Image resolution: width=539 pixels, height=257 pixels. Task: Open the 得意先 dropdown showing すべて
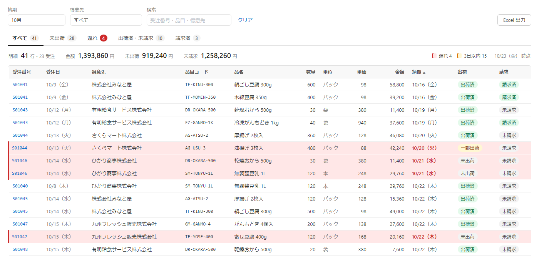pos(106,20)
